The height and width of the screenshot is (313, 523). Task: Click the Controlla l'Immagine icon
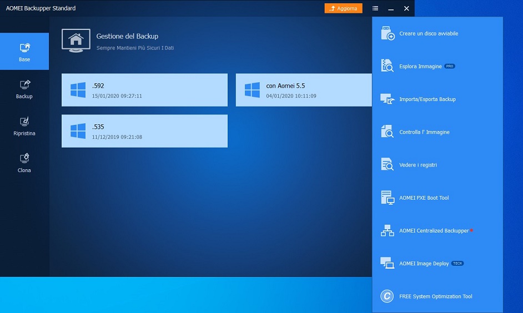(x=387, y=132)
